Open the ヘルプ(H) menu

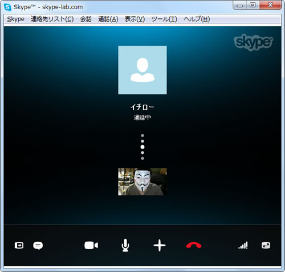coord(197,19)
